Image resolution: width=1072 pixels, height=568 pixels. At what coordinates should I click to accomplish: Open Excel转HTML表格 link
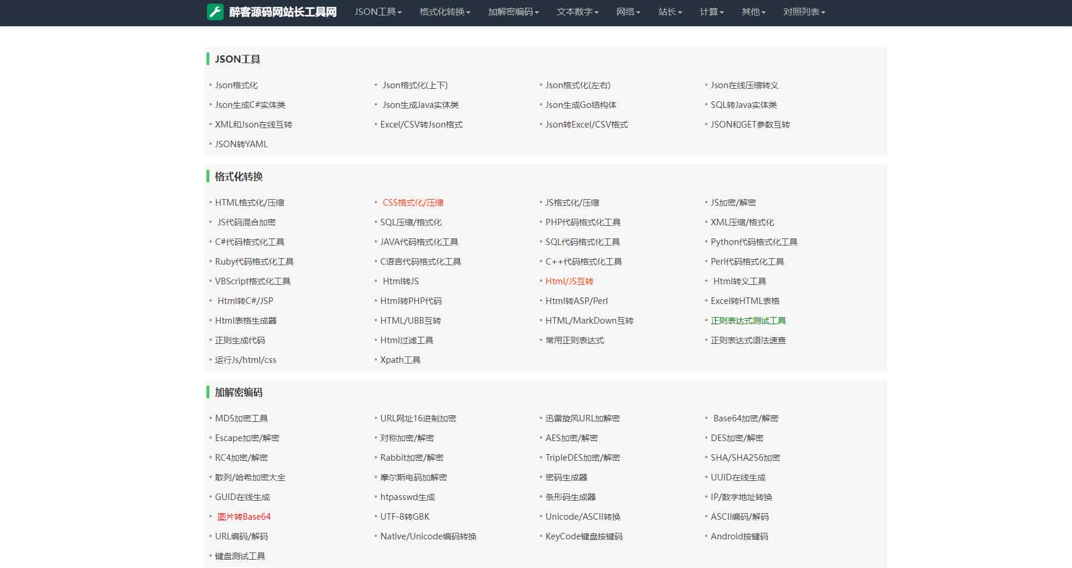(745, 301)
